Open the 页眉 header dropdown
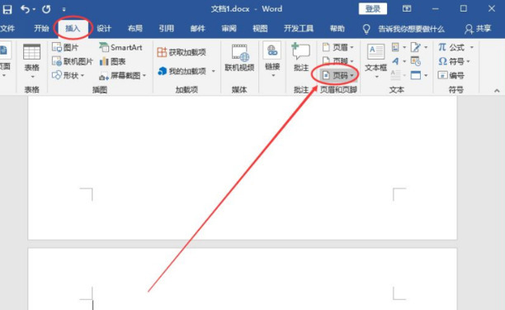 point(337,47)
